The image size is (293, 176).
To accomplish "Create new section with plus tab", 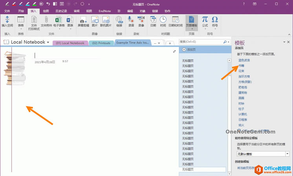I will [170, 43].
